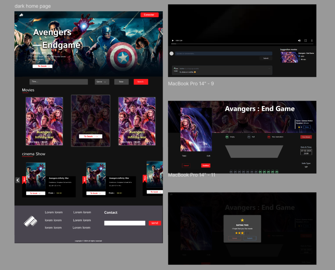This screenshot has height=270, width=335.
Task: Click the 'cinema Show' section heading
Action: (34, 154)
